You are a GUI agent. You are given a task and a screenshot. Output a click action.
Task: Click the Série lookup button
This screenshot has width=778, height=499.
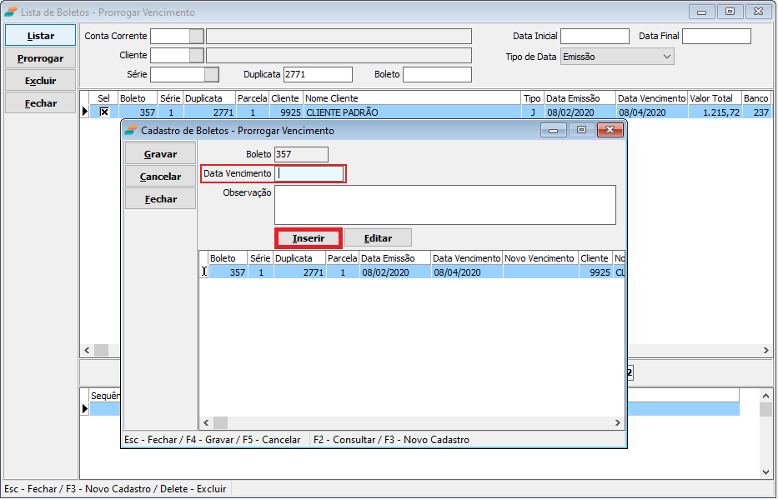[x=212, y=74]
